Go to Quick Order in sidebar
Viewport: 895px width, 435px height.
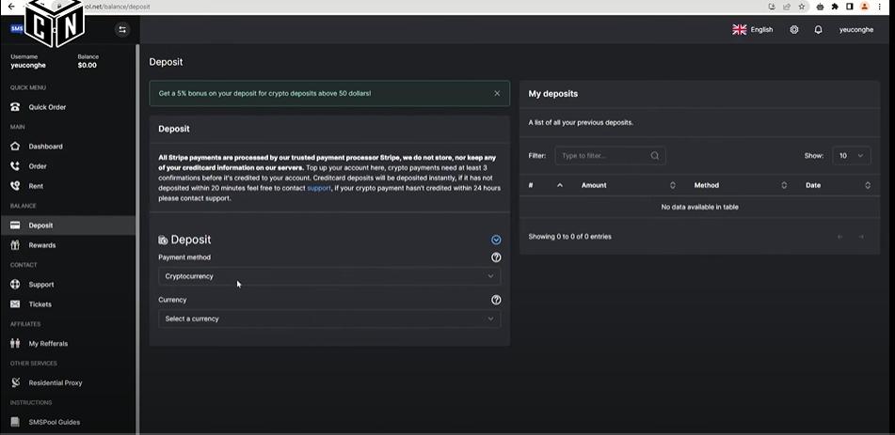(x=47, y=107)
